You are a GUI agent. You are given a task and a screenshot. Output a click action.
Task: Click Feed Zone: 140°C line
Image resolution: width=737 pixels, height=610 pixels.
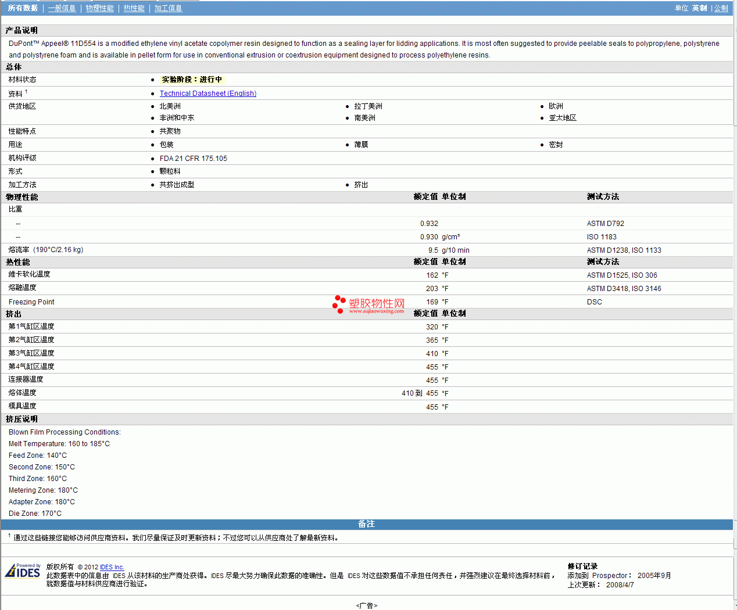(38, 455)
